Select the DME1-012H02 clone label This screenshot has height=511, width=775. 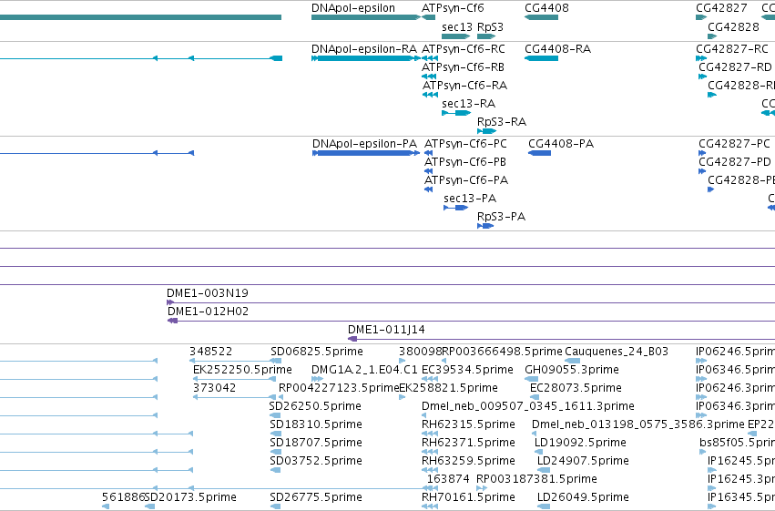[x=208, y=312]
